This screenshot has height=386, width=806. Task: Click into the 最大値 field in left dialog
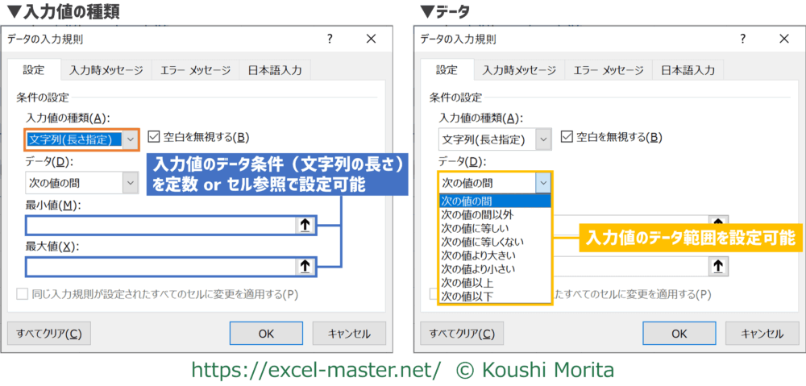[x=161, y=265]
